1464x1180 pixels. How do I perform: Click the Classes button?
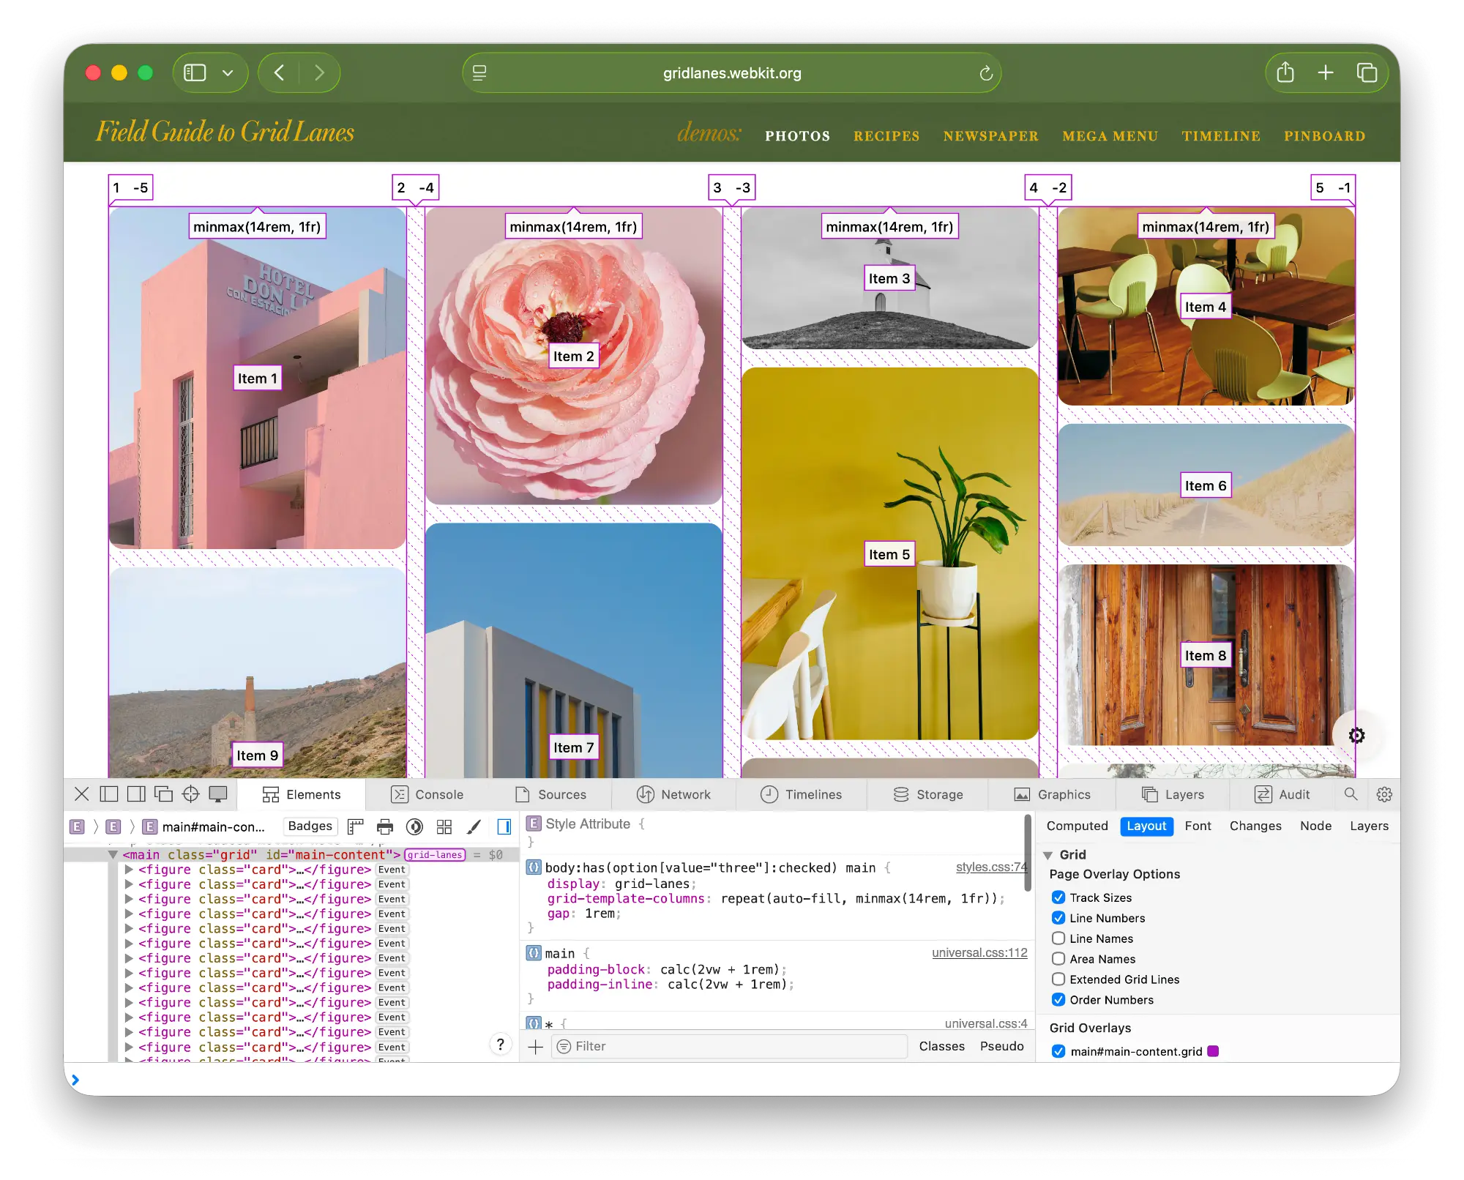[941, 1047]
